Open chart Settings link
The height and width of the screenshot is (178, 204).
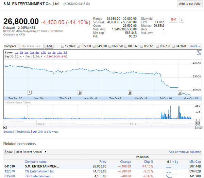pyautogui.click(x=8, y=132)
